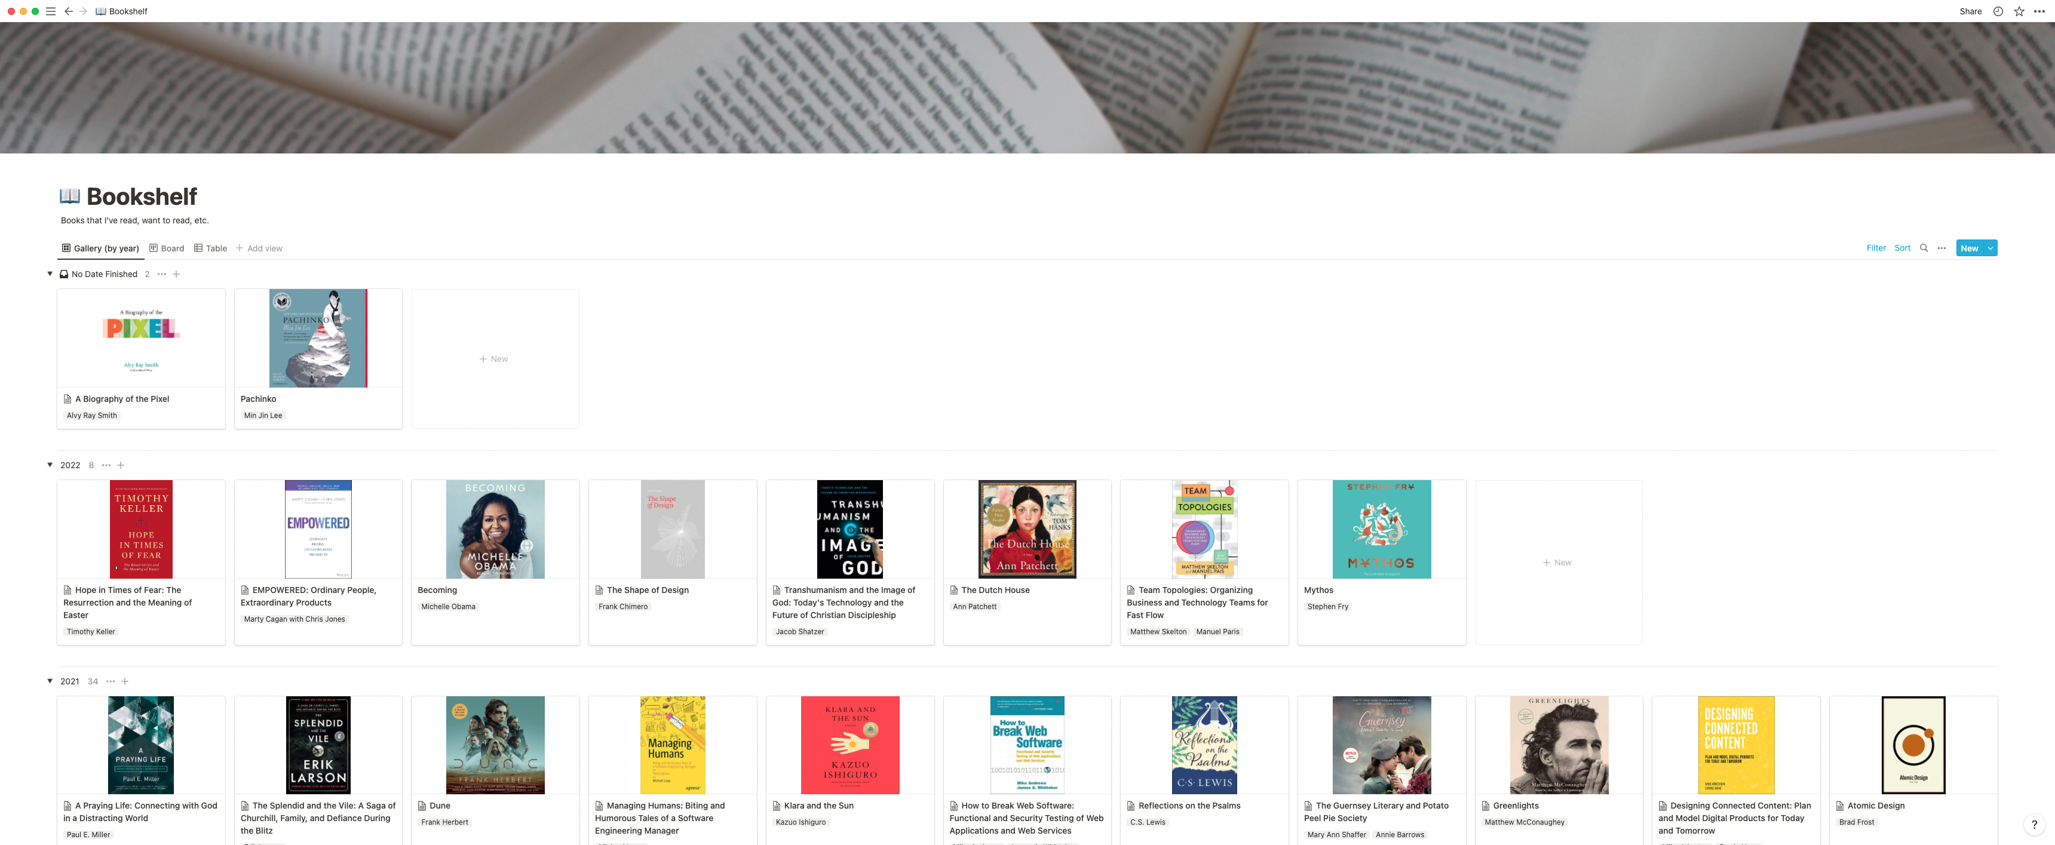Favorite the page using the star icon

tap(2019, 11)
